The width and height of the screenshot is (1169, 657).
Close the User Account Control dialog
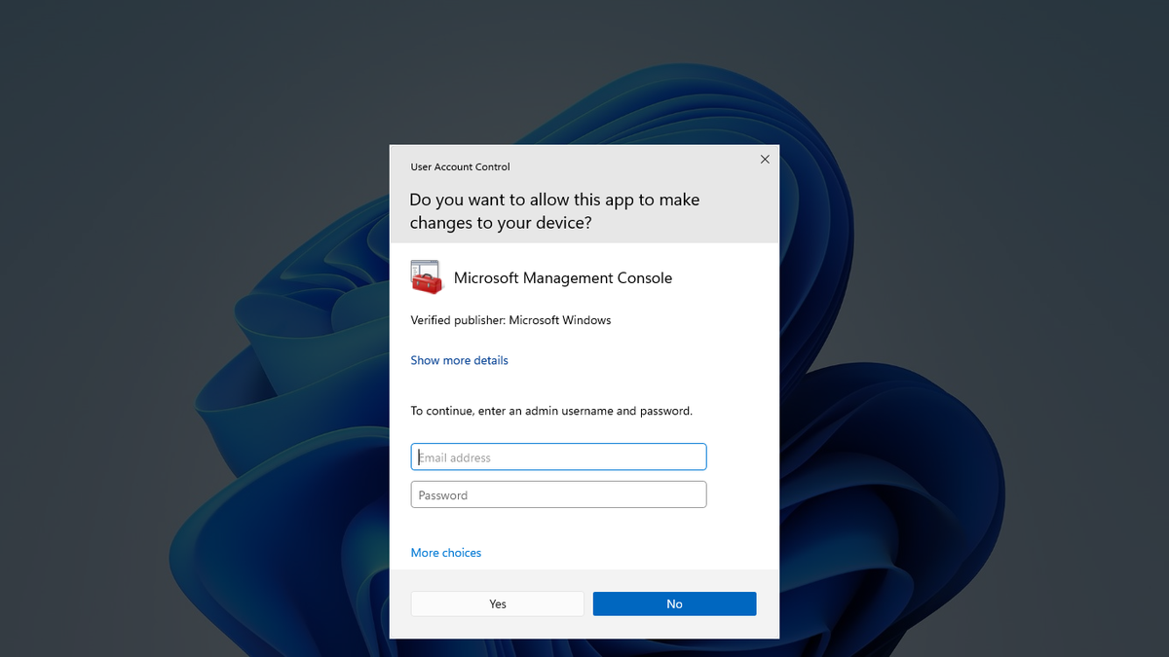tap(765, 160)
